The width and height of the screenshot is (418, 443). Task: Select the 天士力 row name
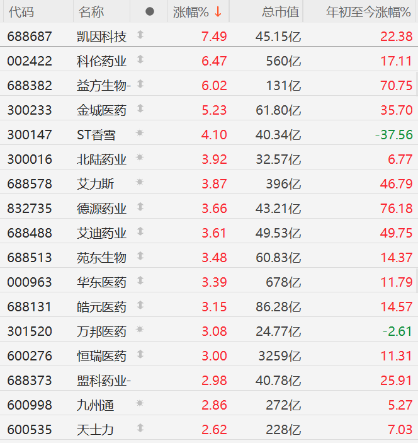pos(95,430)
